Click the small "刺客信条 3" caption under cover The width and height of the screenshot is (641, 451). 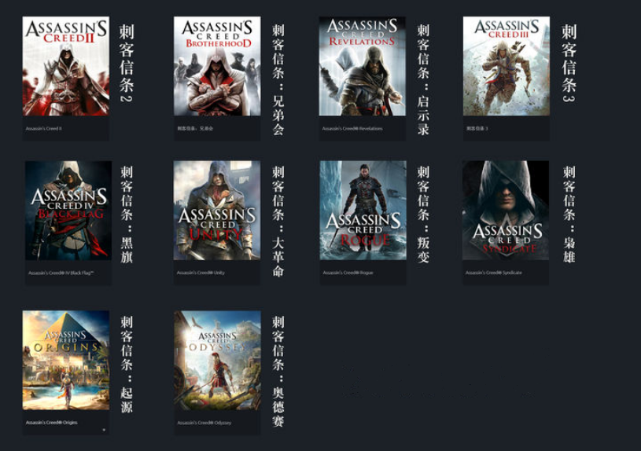point(477,129)
